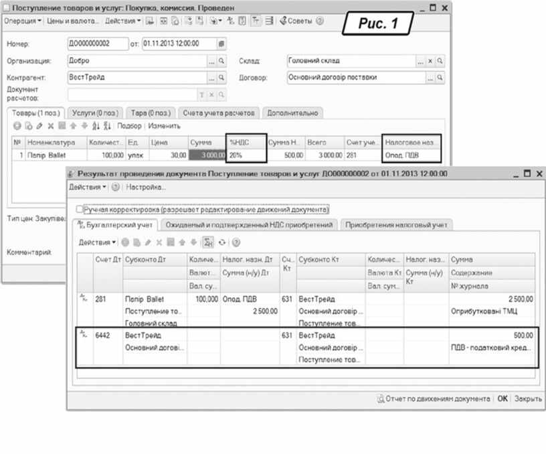Enable the Ручная корректировка checkbox
The height and width of the screenshot is (454, 546).
click(80, 209)
